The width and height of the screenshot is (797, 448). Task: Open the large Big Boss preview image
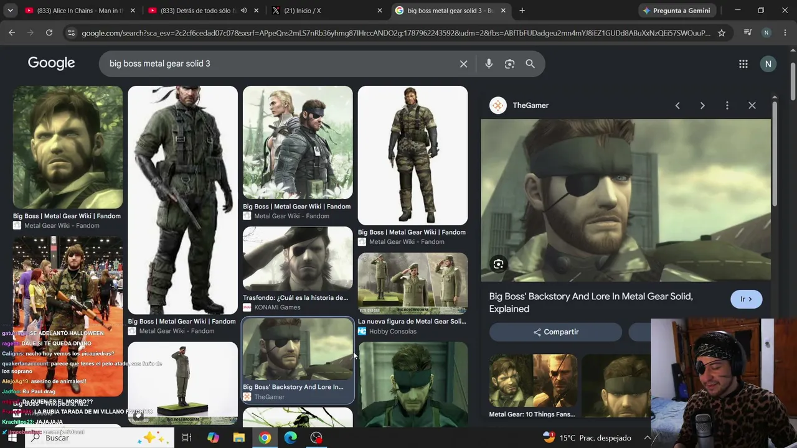click(x=626, y=200)
